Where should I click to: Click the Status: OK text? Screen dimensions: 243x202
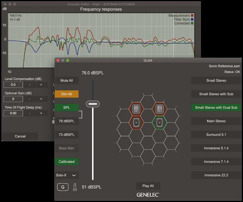[x=232, y=72]
